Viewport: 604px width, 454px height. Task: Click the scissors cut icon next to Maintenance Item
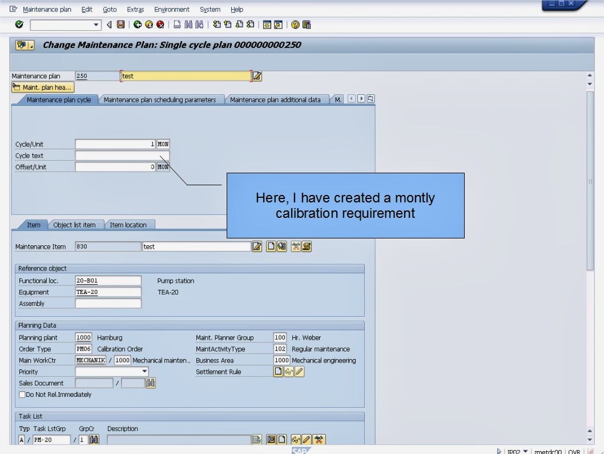point(295,246)
